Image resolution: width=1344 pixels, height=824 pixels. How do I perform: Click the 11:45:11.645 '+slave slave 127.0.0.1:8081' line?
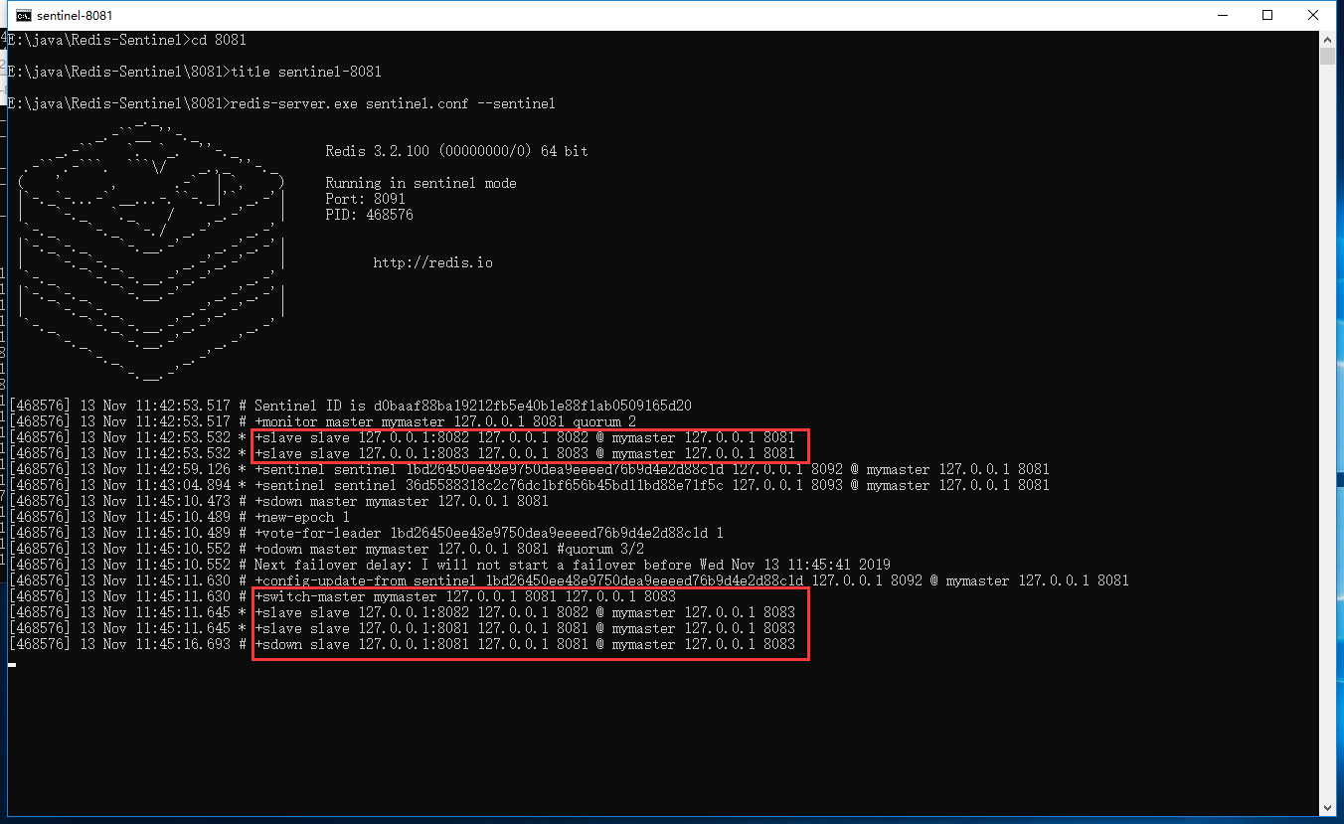coord(402,628)
